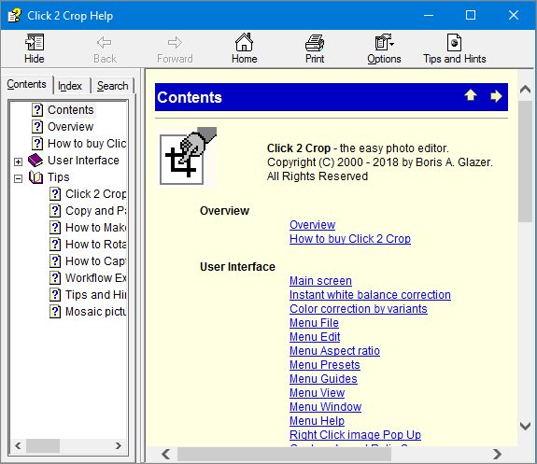Click the Print toolbar icon

tap(315, 43)
